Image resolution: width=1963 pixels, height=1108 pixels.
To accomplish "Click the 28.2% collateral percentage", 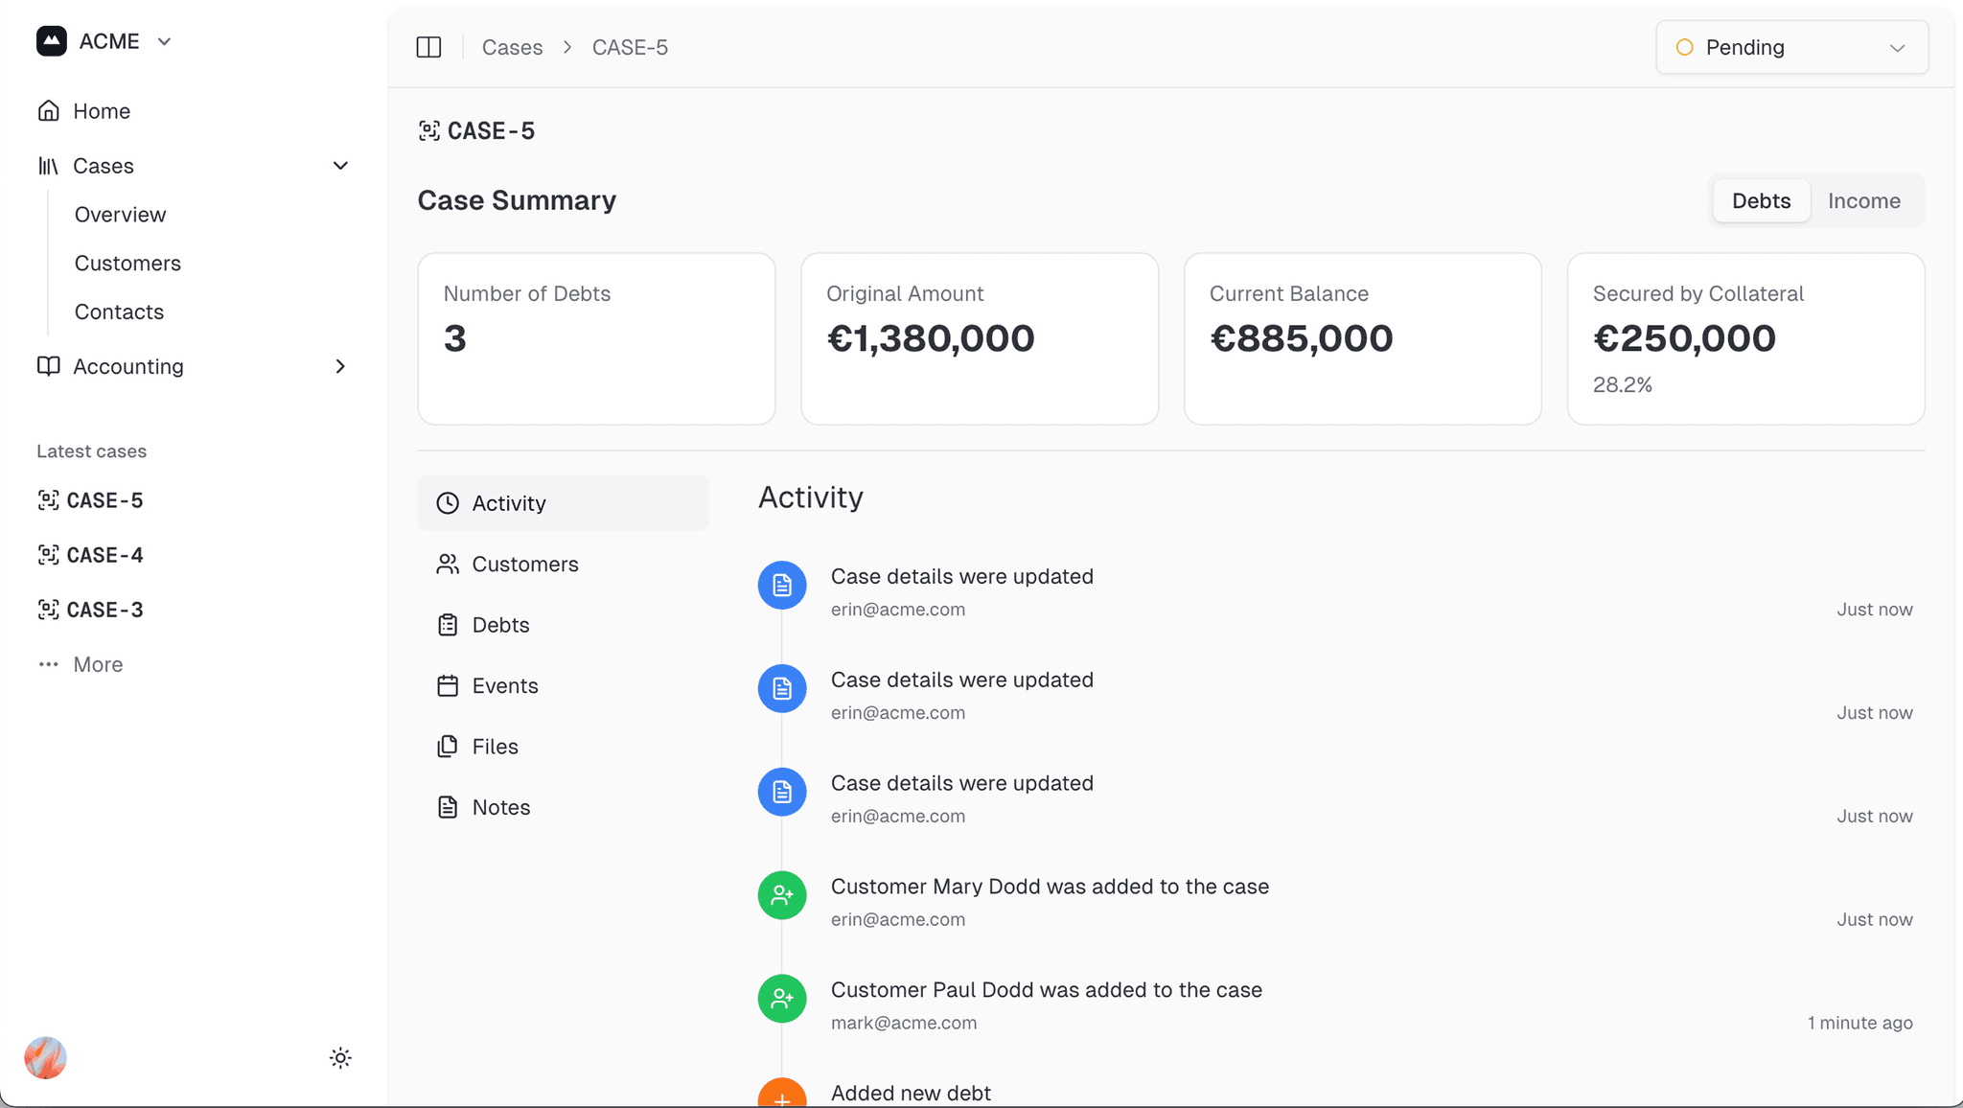I will 1622,385.
